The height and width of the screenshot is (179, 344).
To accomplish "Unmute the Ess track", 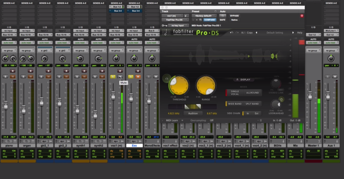I will (x=138, y=77).
